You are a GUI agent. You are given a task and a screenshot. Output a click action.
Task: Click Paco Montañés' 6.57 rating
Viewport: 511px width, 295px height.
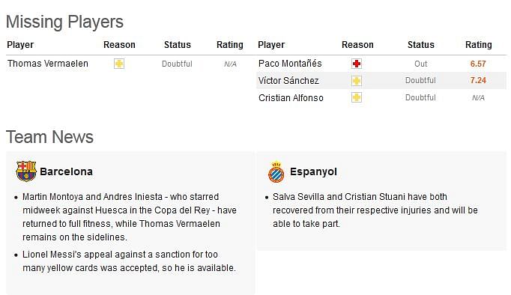point(478,64)
